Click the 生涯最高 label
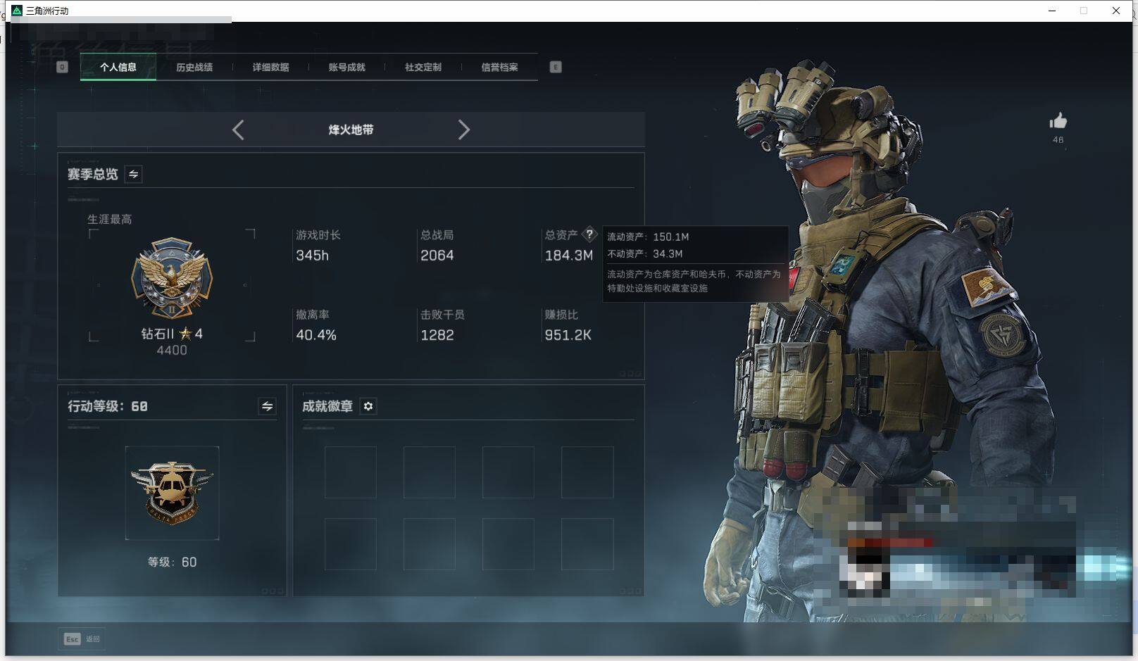This screenshot has height=661, width=1138. 109,219
